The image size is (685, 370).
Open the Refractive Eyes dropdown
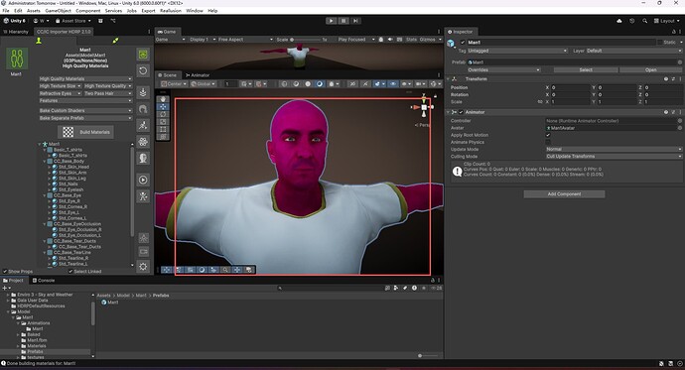click(x=61, y=93)
